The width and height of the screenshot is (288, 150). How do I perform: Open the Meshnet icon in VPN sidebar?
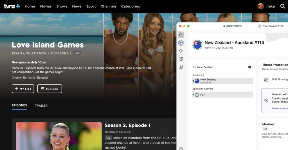tap(181, 51)
